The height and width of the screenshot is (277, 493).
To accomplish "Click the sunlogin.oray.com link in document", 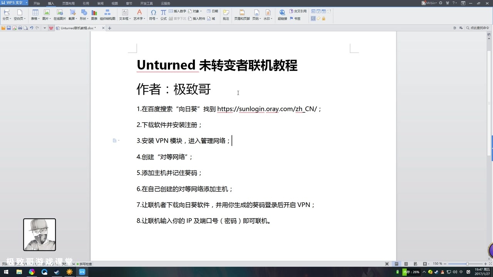I will (x=267, y=109).
